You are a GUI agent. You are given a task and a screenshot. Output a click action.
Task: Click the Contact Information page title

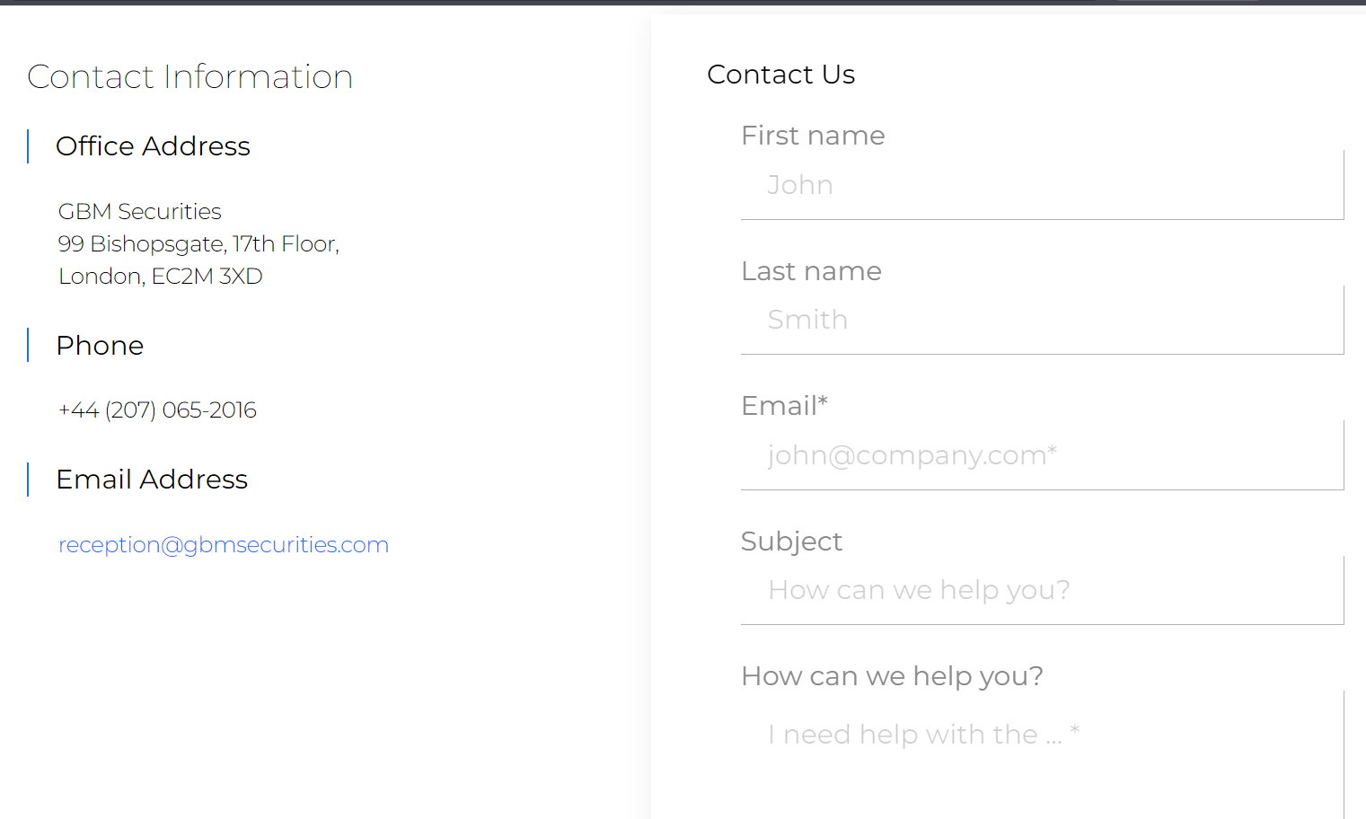pyautogui.click(x=190, y=77)
